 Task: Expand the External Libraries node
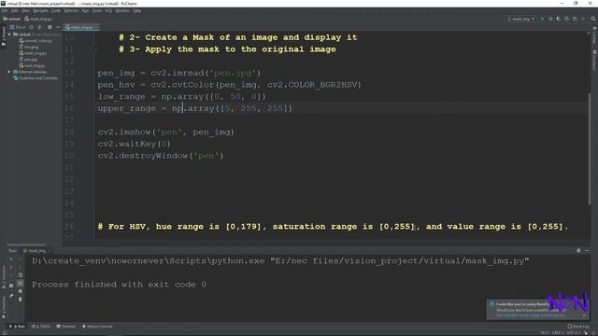point(9,72)
